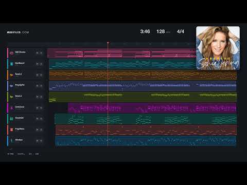Screen dimensions: 247x185
Task: Click the AltoSax track saxophone icon
Action: [12, 141]
